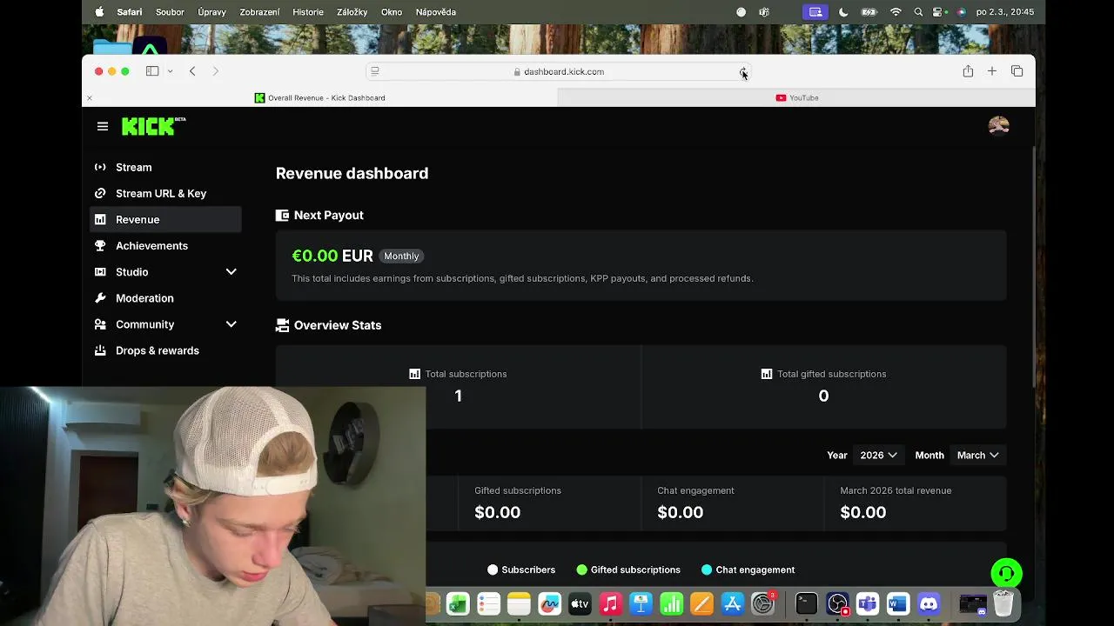Screen dimensions: 1114x626
Task: Select Revenue in sidebar
Action: point(165,219)
